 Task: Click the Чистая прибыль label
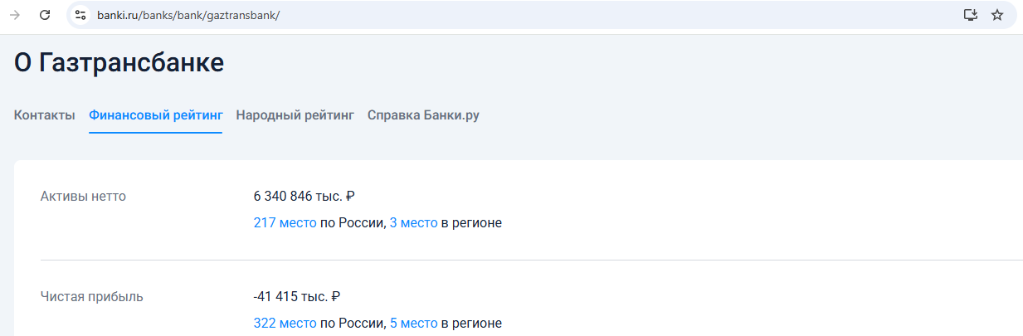click(x=91, y=296)
